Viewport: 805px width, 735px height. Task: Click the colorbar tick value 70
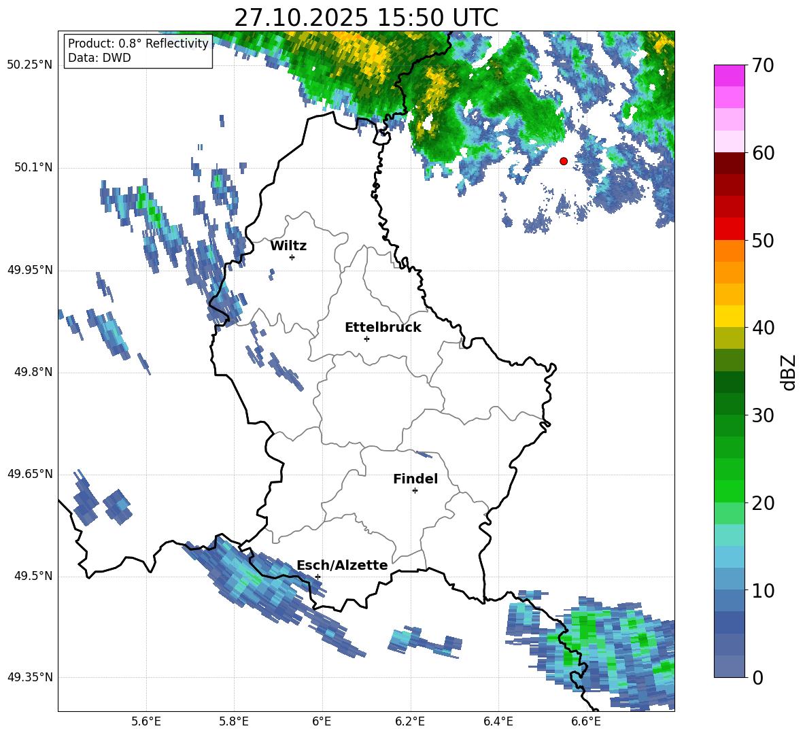762,66
